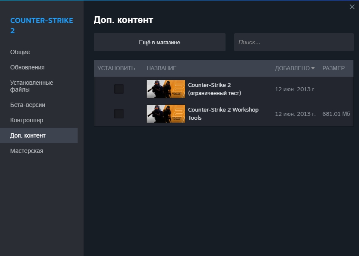Image resolution: width=359 pixels, height=256 pixels.
Task: Sort the list by the ДОБАВЛЕНО column
Action: tap(295, 68)
